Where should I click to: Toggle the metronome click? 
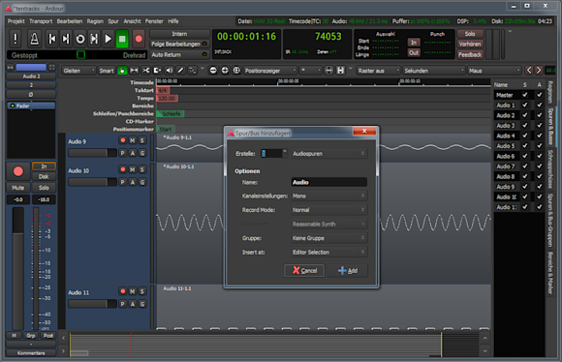(x=35, y=39)
